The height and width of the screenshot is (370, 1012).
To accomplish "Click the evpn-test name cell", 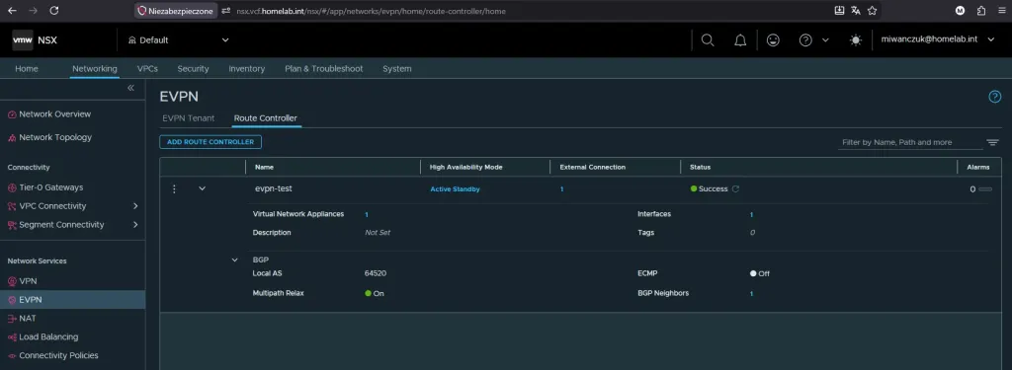I will pyautogui.click(x=274, y=188).
